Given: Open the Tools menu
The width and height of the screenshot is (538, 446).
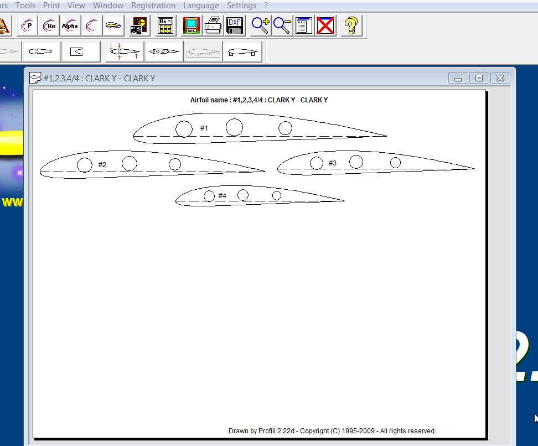Looking at the screenshot, I should pyautogui.click(x=25, y=6).
